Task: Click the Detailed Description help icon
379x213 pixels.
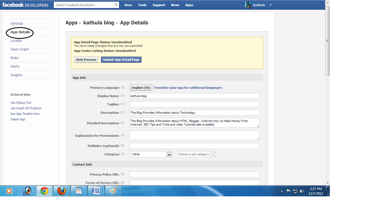Action: click(x=123, y=123)
